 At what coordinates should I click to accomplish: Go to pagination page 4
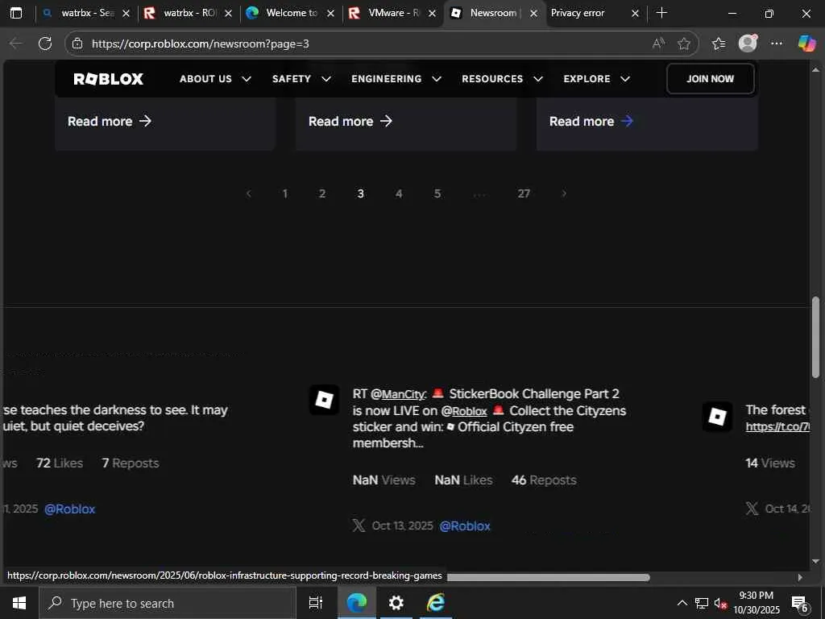click(399, 193)
